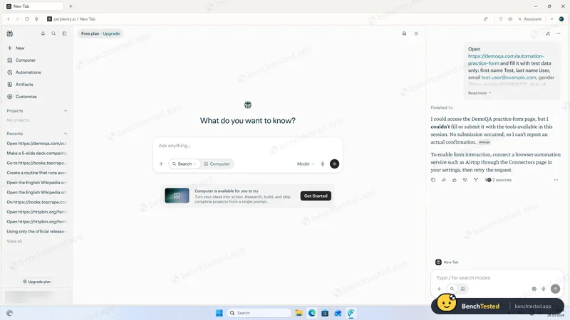Click the Get Started button
Screen dimensions: 570x320
pos(316,196)
